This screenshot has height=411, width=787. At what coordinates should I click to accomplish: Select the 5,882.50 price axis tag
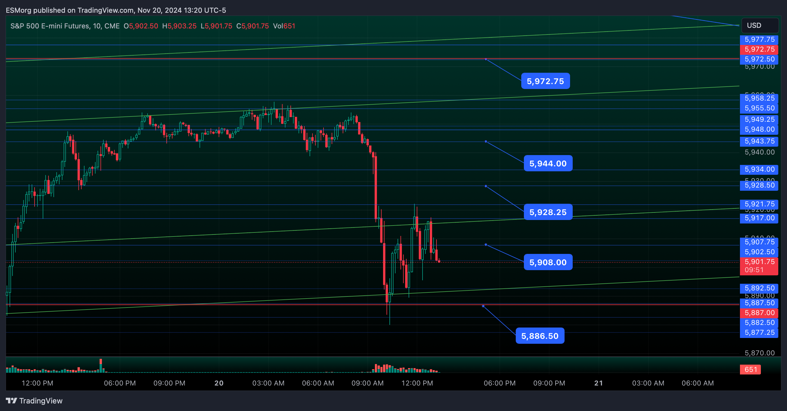pos(759,323)
